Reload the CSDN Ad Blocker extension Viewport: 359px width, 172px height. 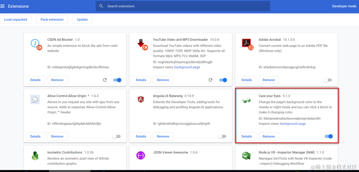pos(105,80)
